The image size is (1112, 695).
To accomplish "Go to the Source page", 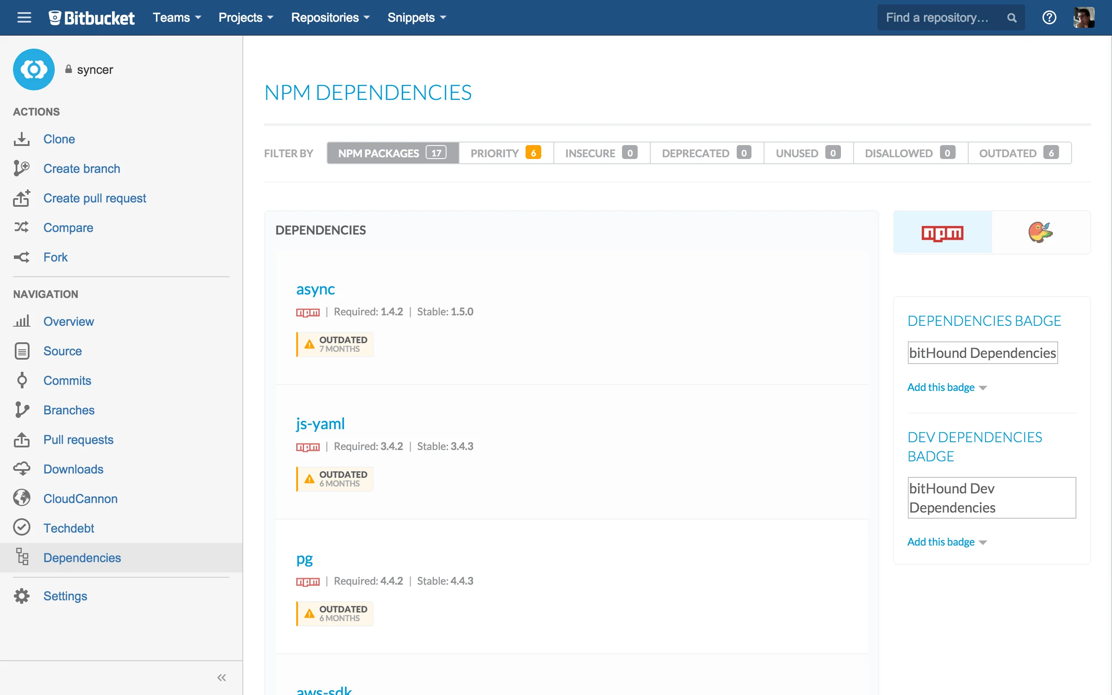I will point(63,351).
